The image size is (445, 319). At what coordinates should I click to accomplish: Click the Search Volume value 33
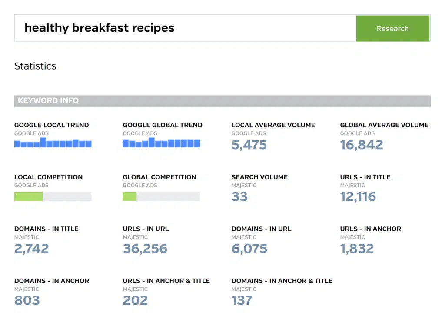(239, 196)
